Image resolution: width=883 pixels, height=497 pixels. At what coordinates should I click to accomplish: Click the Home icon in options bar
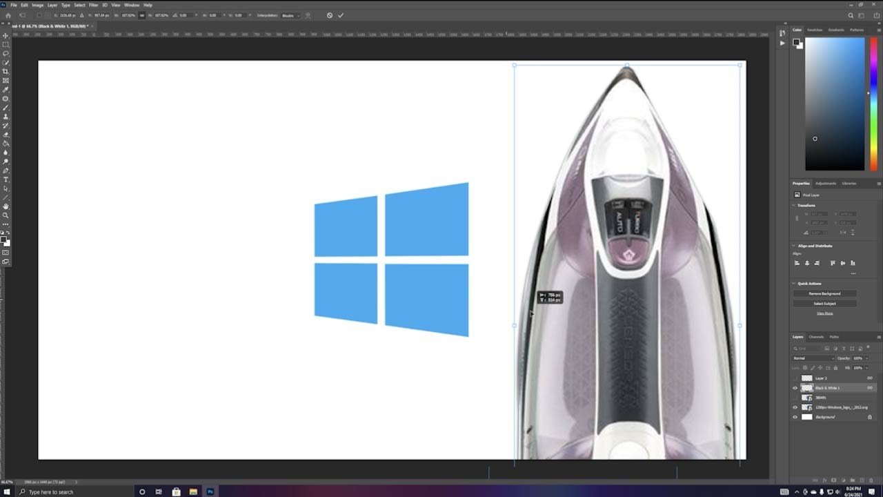click(x=8, y=15)
